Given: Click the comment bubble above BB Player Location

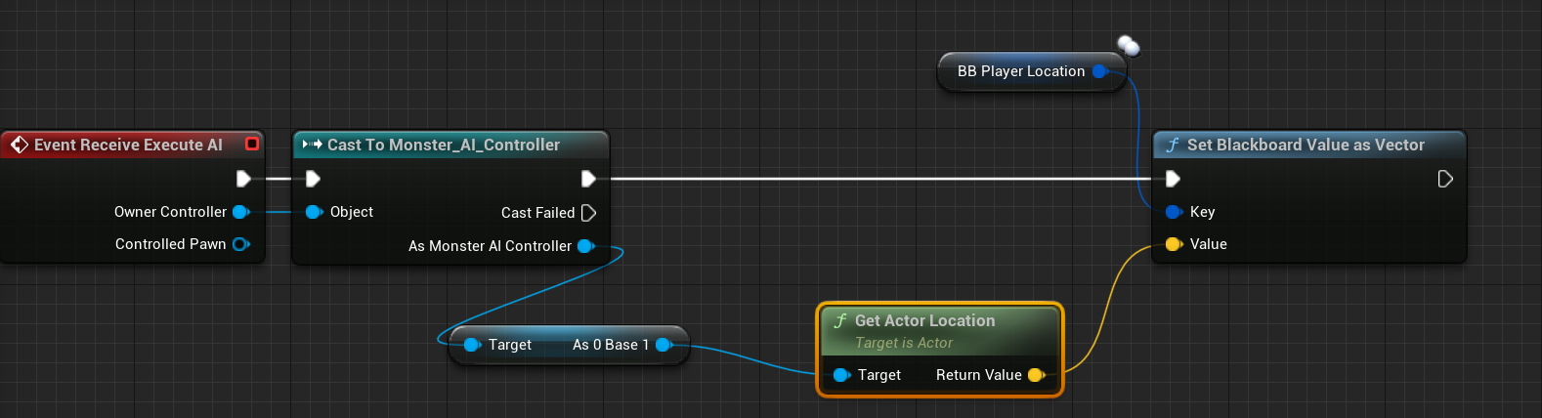Looking at the screenshot, I should [1129, 45].
